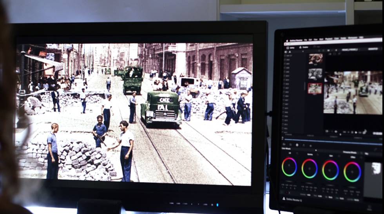Click the Gain color wheel
The image size is (384, 214).
click(x=330, y=170)
